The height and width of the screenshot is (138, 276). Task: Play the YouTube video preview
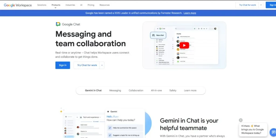coord(184,45)
